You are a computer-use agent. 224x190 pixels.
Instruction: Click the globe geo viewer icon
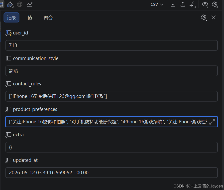[x=20, y=4]
